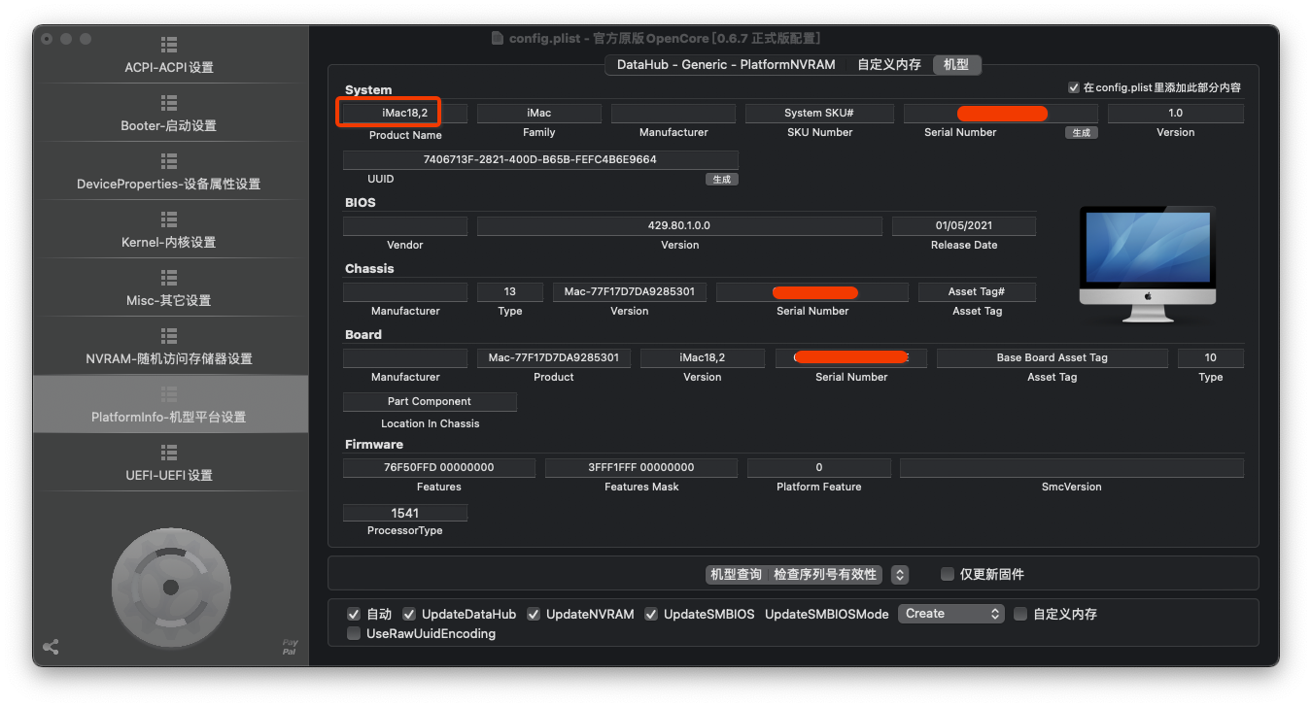Click the PayPal donate icon
Screen dimensions: 1312x707
290,647
